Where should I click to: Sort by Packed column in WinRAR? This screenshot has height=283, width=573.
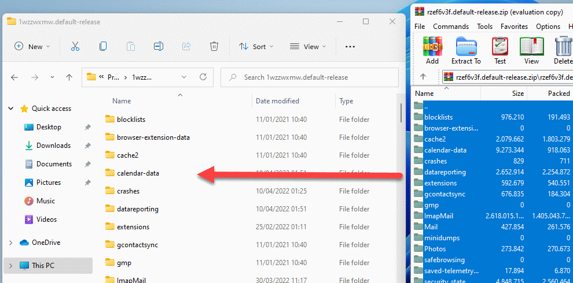tap(559, 94)
